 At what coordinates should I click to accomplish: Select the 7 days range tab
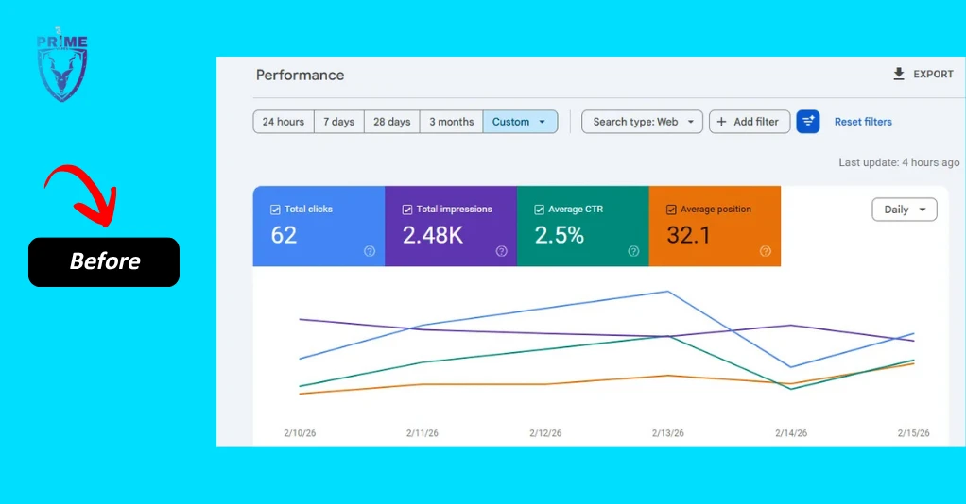338,122
